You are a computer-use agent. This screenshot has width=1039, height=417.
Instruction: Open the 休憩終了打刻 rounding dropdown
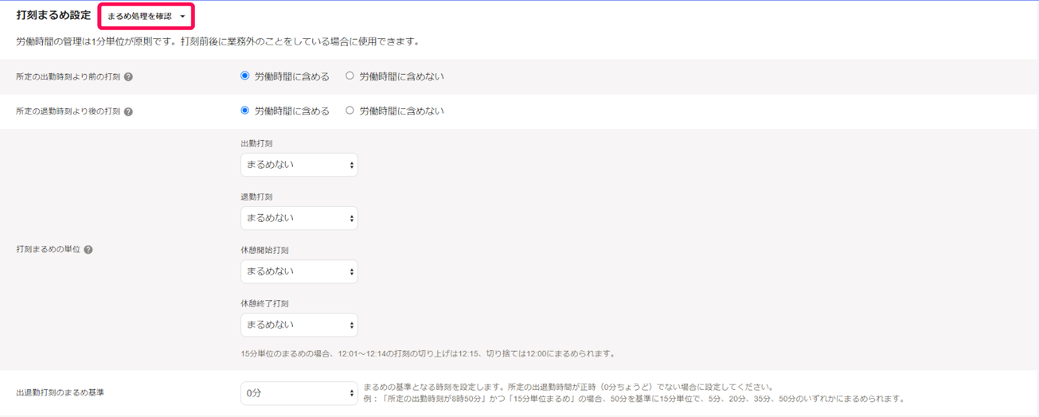[x=299, y=324]
